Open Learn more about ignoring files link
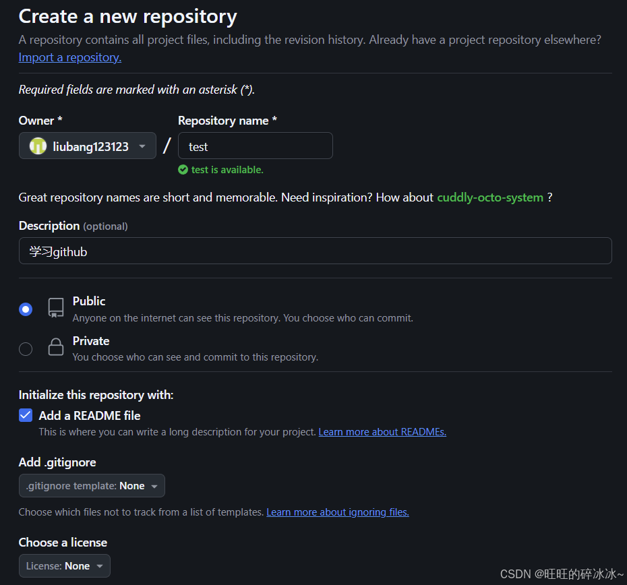Screen dimensions: 627x585 (x=338, y=512)
